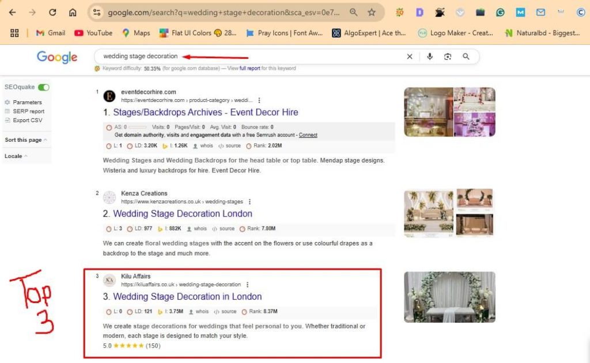
Task: Reload the page with the refresh icon
Action: tap(52, 13)
